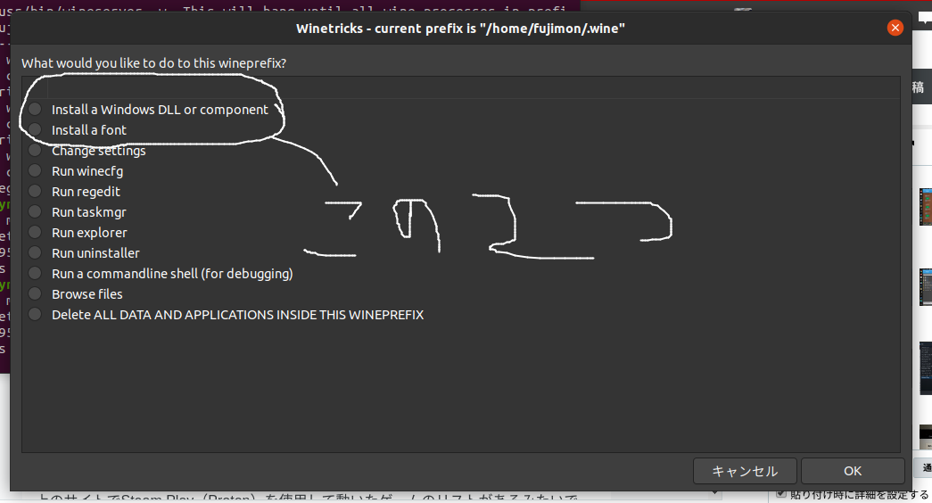Click the 'Run winecfg' row text
The width and height of the screenshot is (932, 503).
tap(87, 171)
